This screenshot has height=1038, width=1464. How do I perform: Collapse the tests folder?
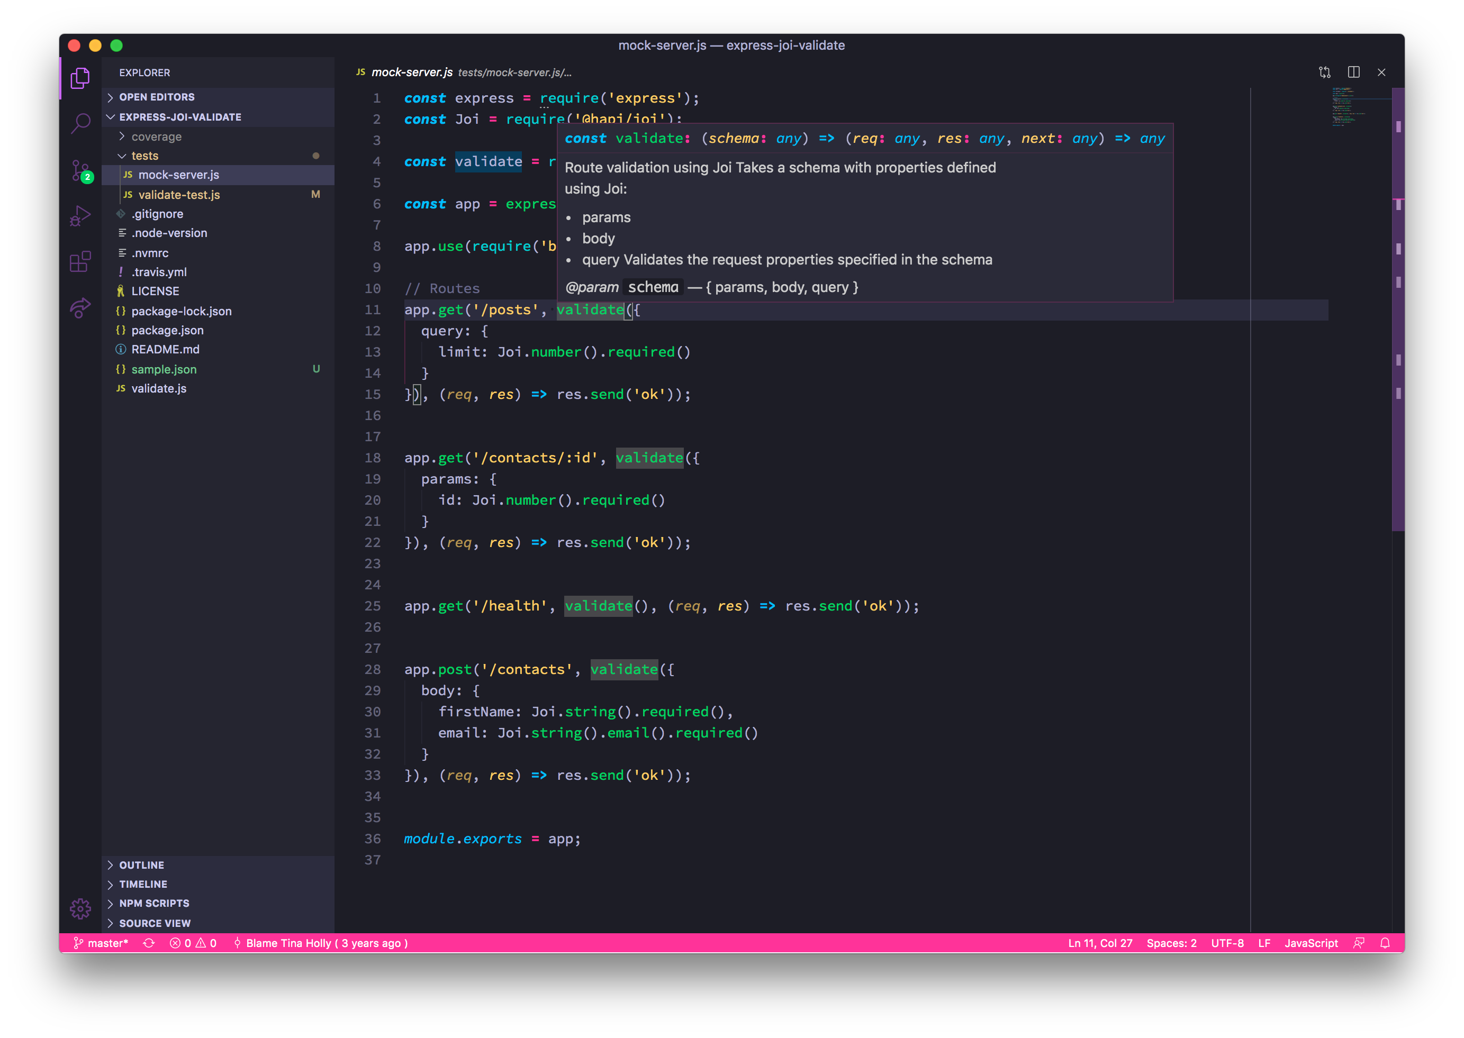(144, 156)
